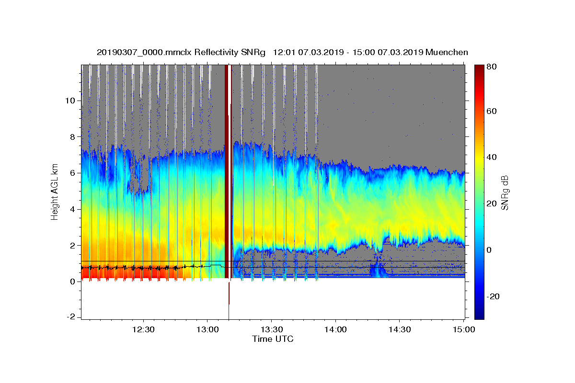
Task: Click the 13:00 time tick label
Action: coord(207,329)
